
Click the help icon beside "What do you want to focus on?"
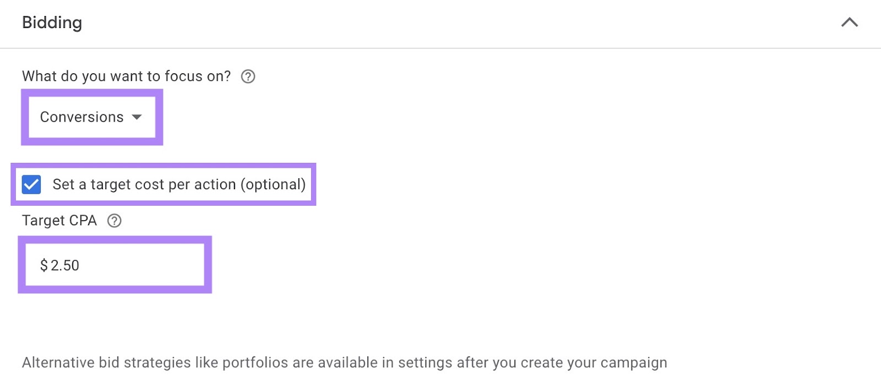248,76
